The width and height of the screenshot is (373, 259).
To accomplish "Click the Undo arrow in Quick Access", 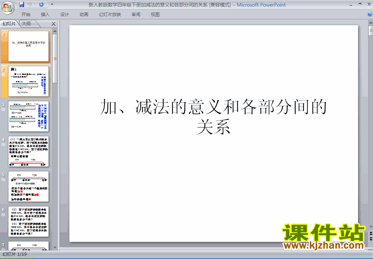I will tap(30, 4).
